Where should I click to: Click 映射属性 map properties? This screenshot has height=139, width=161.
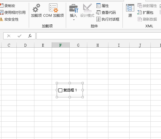(x=147, y=6)
